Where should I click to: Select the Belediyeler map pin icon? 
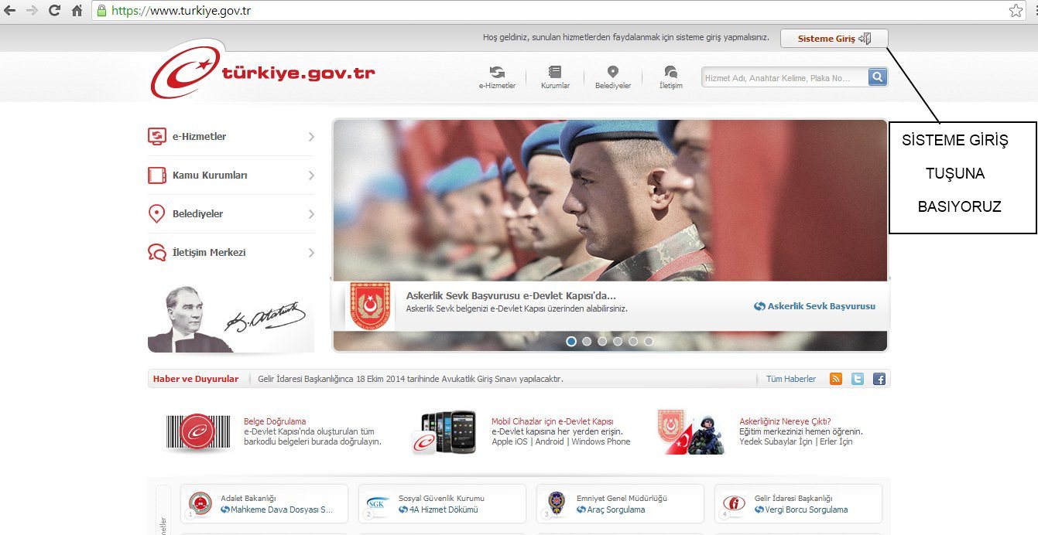point(612,73)
